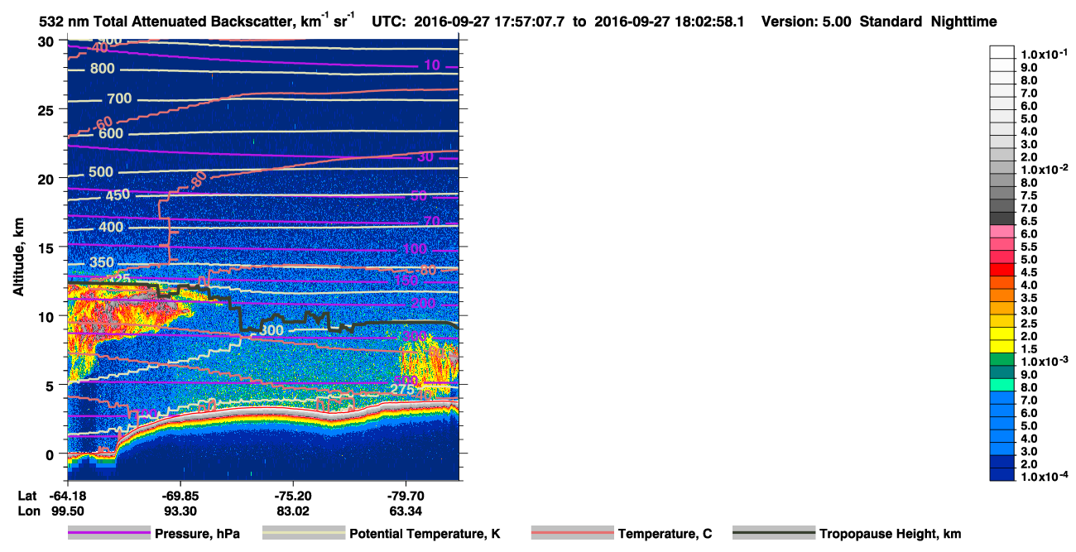Click the 1.0x10⁻³ colorbar label

[x=1045, y=361]
